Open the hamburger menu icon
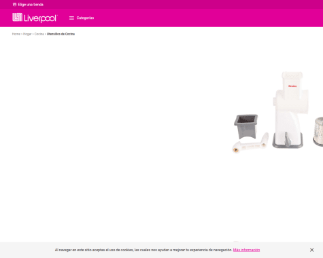Screen dimensions: 323x258 click(71, 18)
